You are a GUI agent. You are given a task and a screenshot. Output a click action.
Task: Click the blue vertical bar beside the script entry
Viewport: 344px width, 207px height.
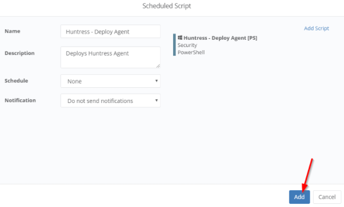[175, 45]
